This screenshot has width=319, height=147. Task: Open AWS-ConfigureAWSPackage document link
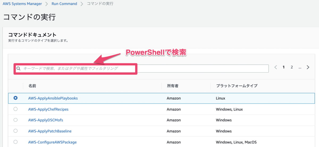[52, 142]
